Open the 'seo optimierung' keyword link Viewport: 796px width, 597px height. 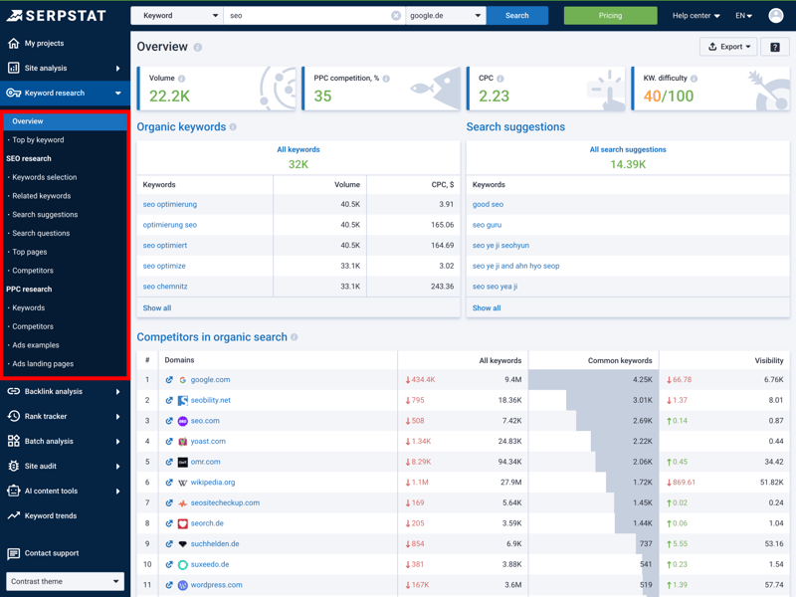pyautogui.click(x=169, y=204)
